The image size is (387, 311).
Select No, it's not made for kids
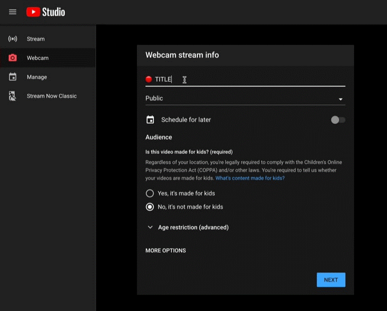coord(150,207)
